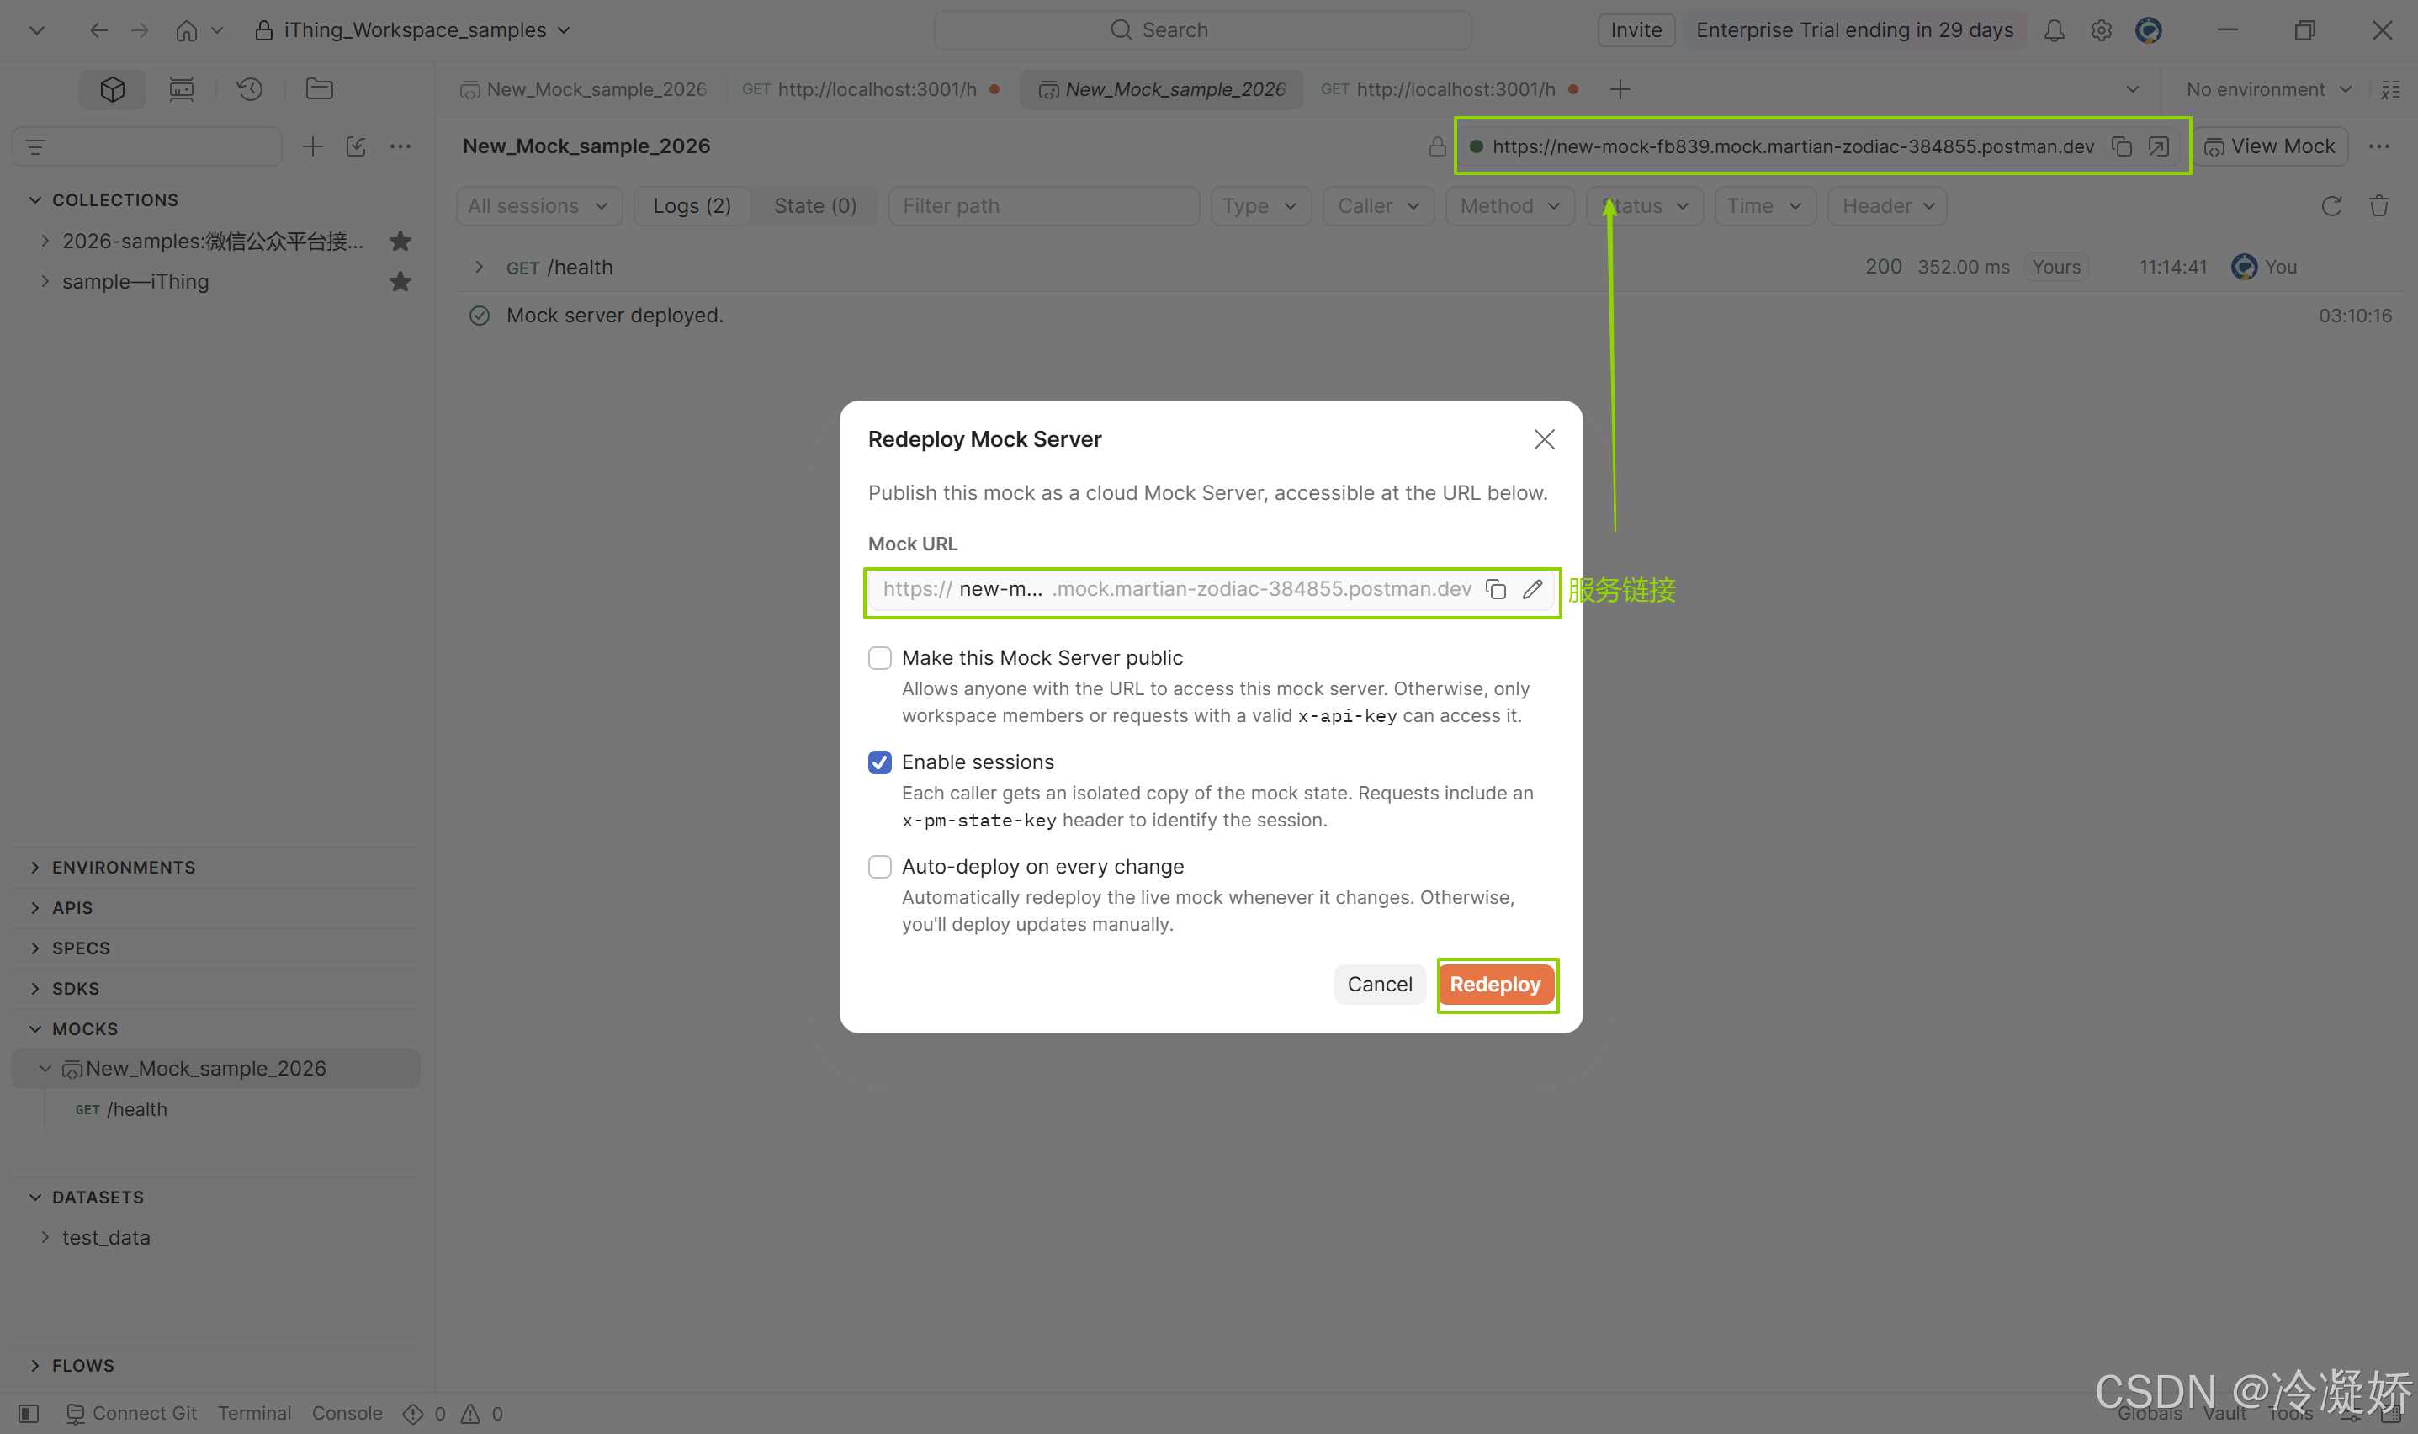
Task: Toggle sidebar panel icon in status bar
Action: (29, 1413)
